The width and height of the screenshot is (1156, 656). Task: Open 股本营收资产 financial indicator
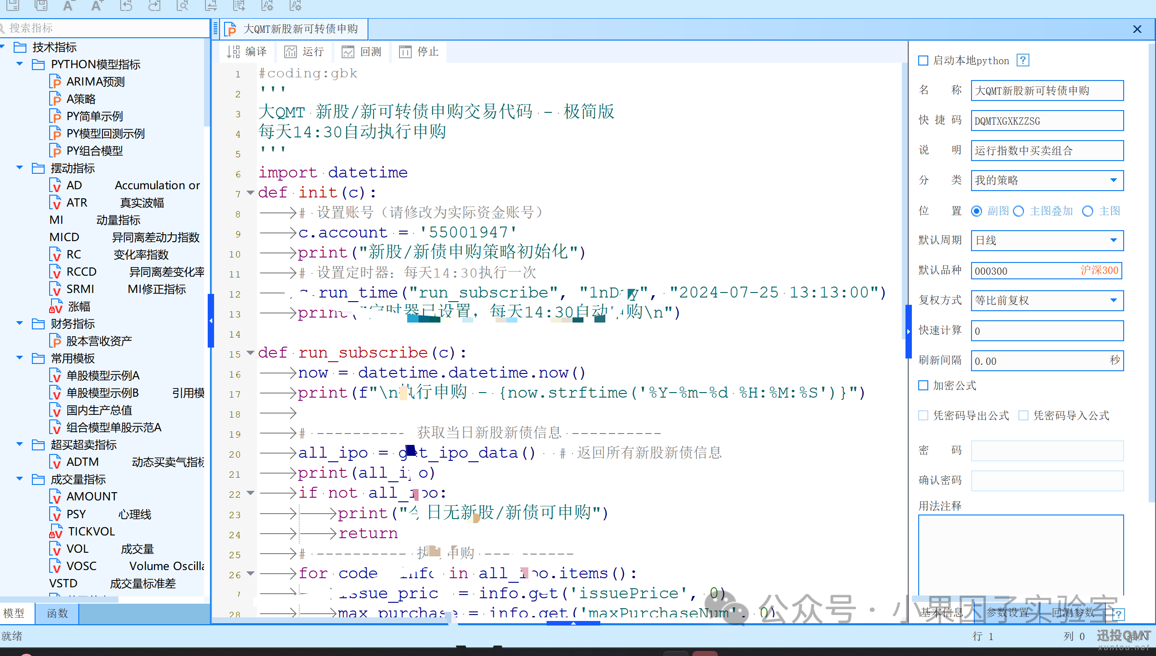(91, 341)
